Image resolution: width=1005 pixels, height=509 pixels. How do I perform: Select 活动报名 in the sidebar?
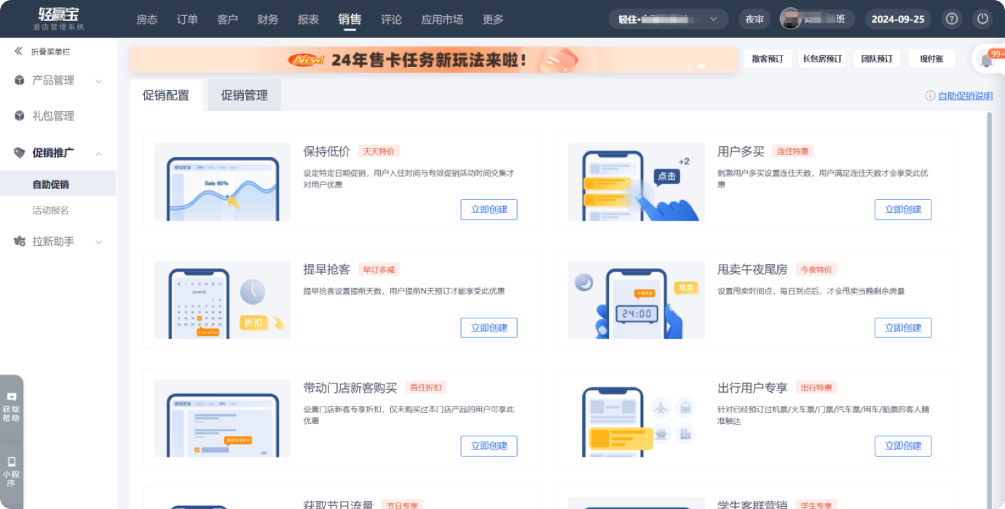coord(51,210)
